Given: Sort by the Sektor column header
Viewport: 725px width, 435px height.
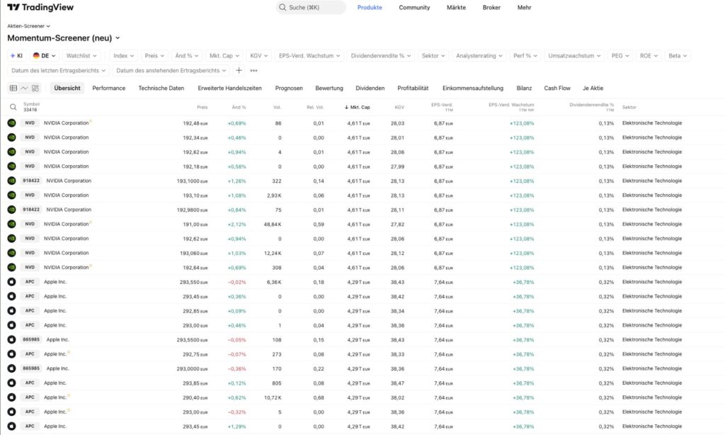Looking at the screenshot, I should 629,108.
